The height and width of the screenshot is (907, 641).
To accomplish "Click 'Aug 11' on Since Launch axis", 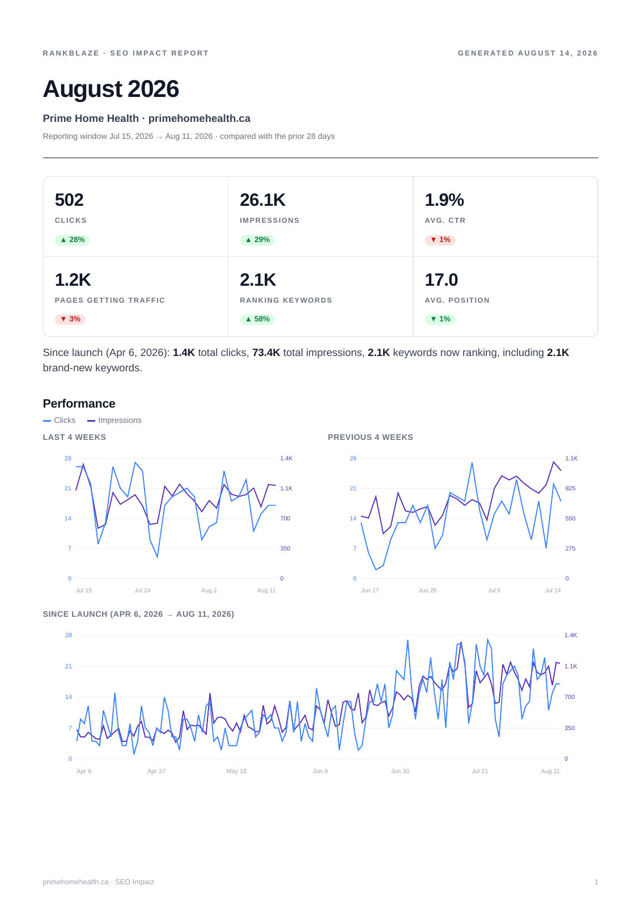I will (x=550, y=772).
